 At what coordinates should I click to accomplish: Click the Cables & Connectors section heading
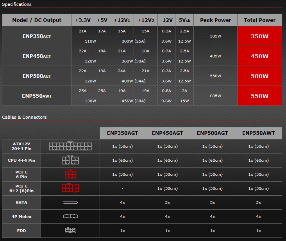(x=24, y=117)
